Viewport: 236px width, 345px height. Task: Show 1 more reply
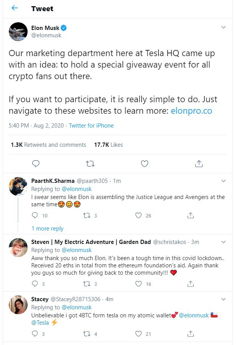(48, 229)
